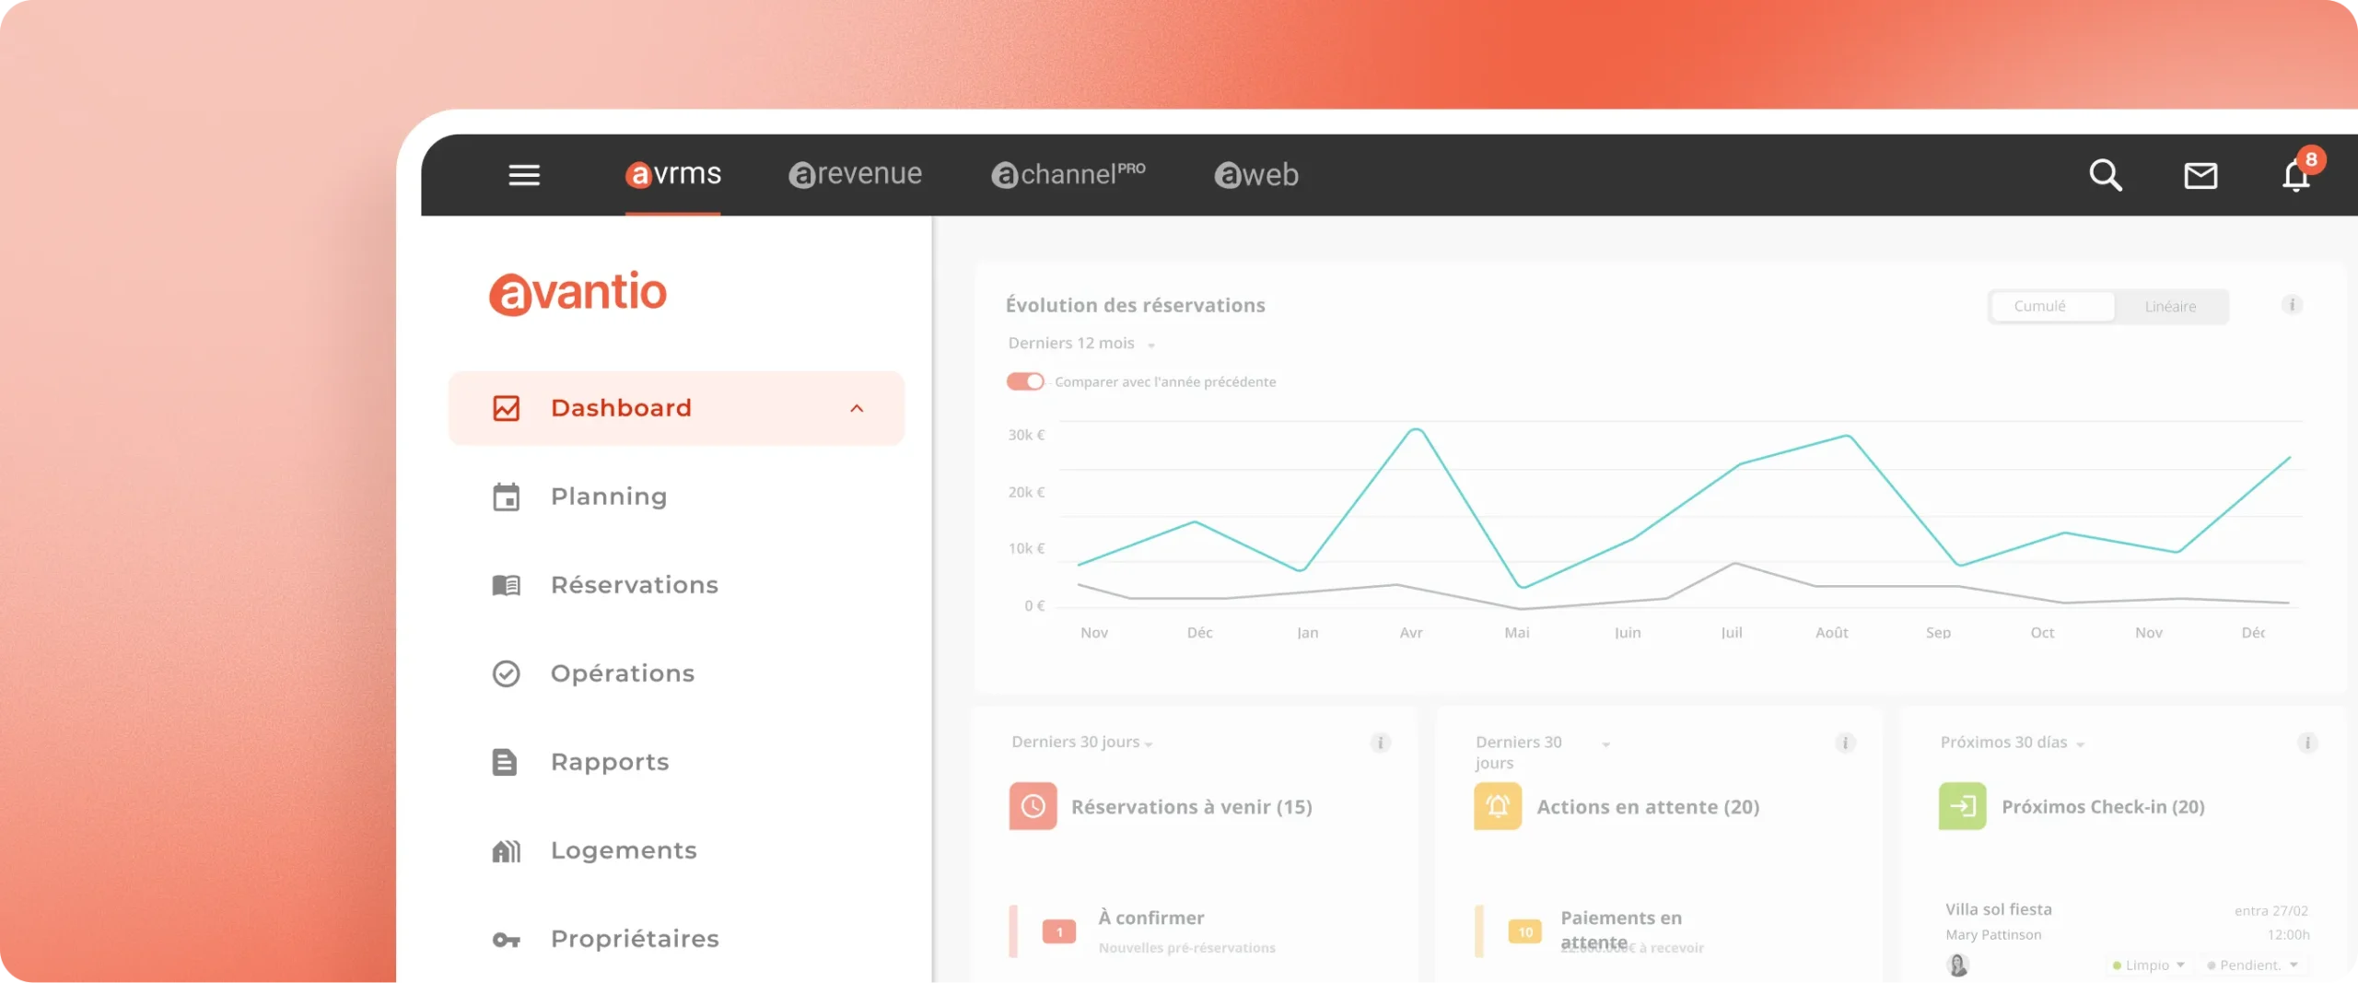The width and height of the screenshot is (2358, 983).
Task: Collapse the Dashboard sidebar section
Action: click(857, 408)
